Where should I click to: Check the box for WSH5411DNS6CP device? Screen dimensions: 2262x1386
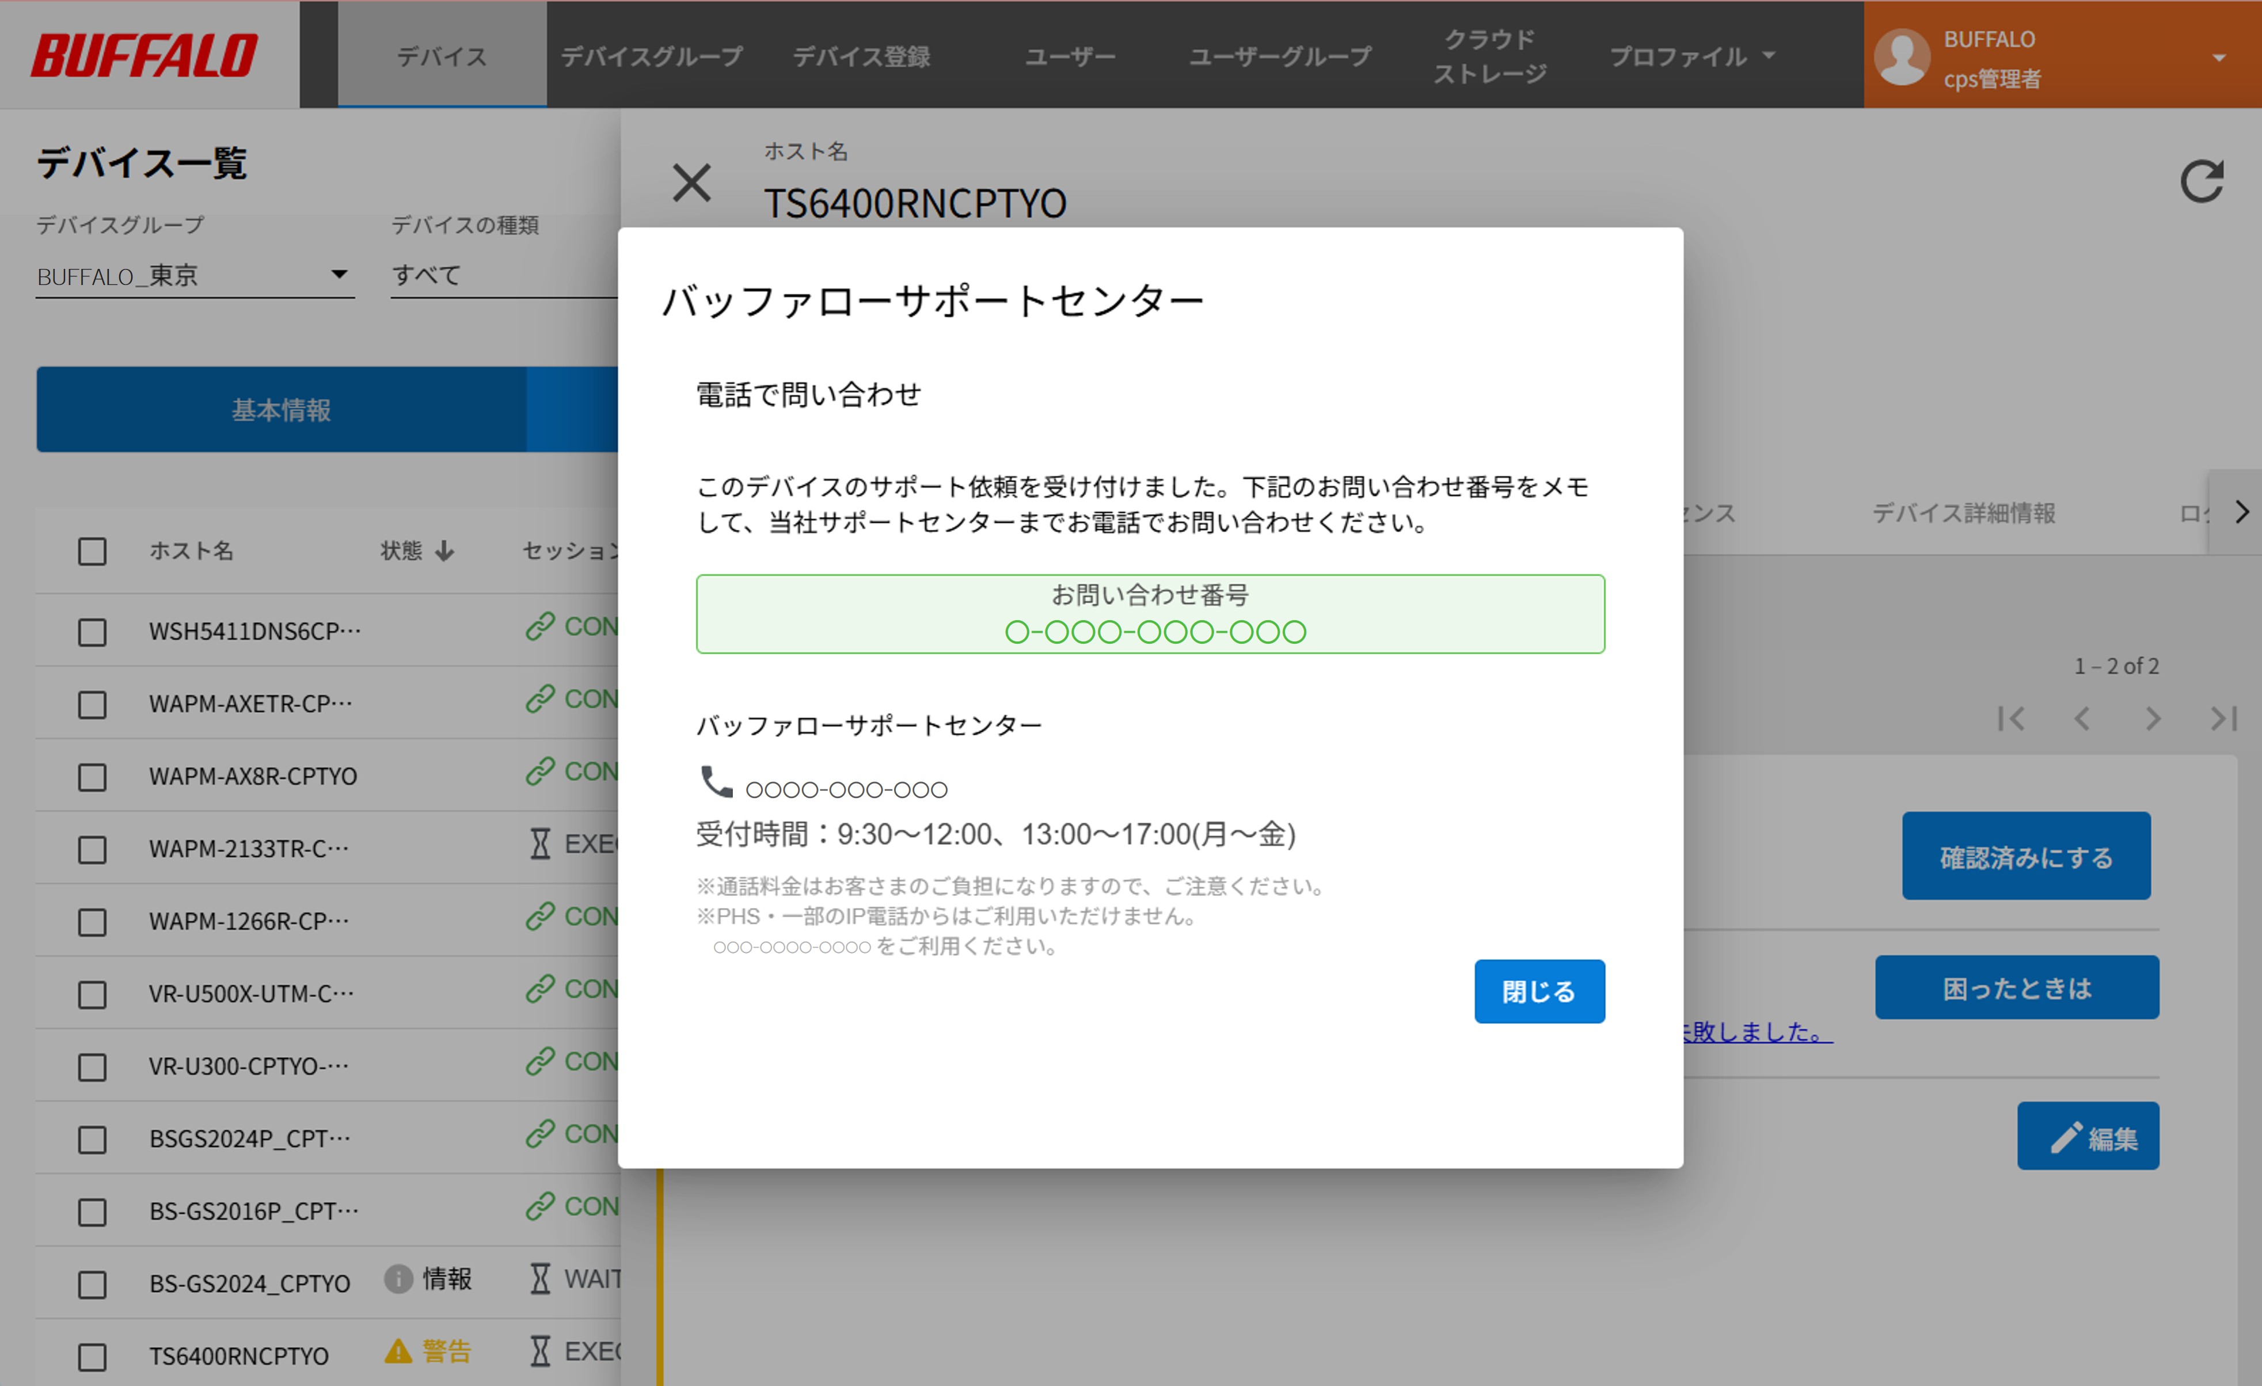coord(92,632)
